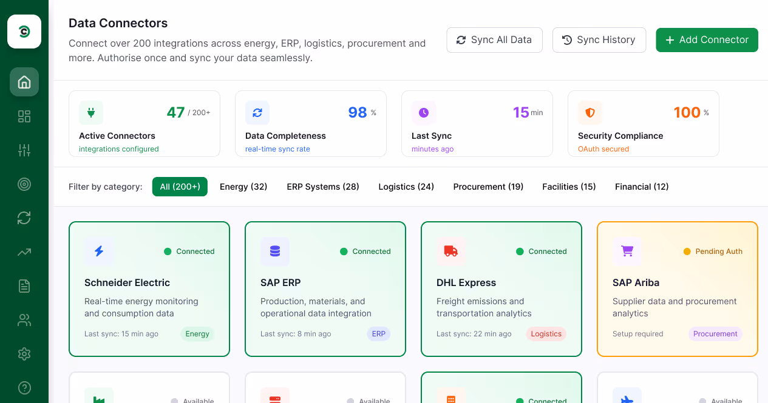Filter by Logistics (24) category

[x=406, y=187]
